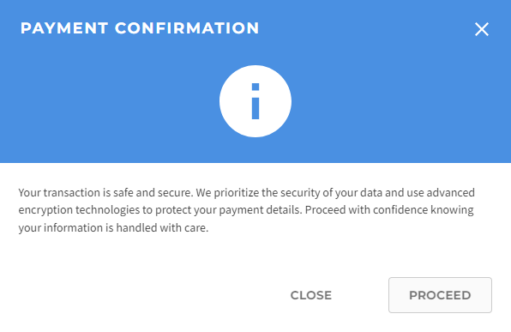Click the word 'PAYMENT' in the header
Viewport: 511px width, 332px height.
click(x=64, y=28)
